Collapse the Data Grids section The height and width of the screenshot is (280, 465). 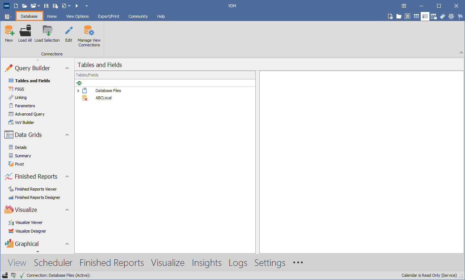[x=67, y=135]
